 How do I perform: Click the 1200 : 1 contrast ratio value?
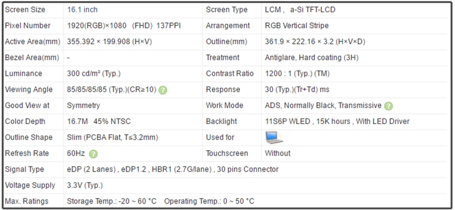[297, 74]
